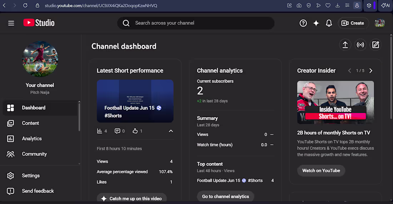Click the browser extensions cube icon
This screenshot has height=204, width=393.
pos(369,5)
